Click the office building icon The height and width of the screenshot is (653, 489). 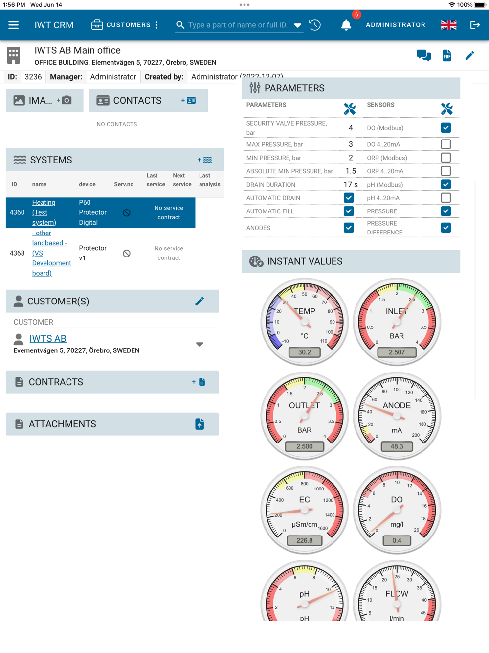click(14, 55)
